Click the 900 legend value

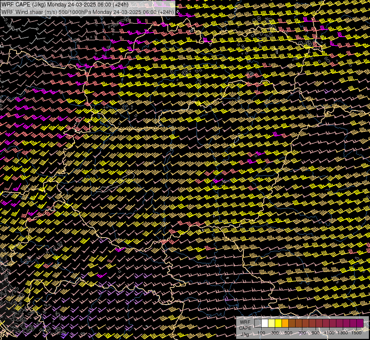tap(316, 333)
